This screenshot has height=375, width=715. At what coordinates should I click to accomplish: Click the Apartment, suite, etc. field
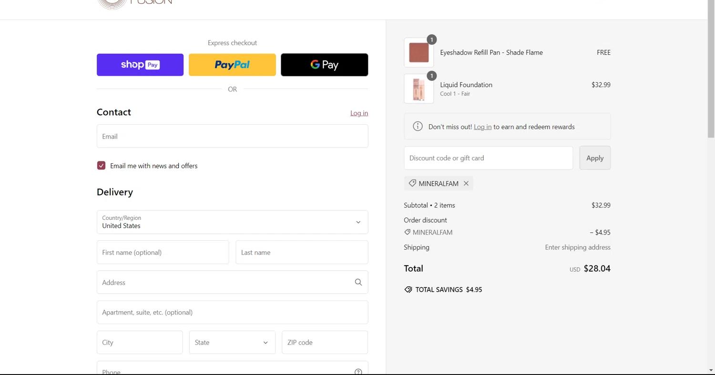tap(232, 312)
